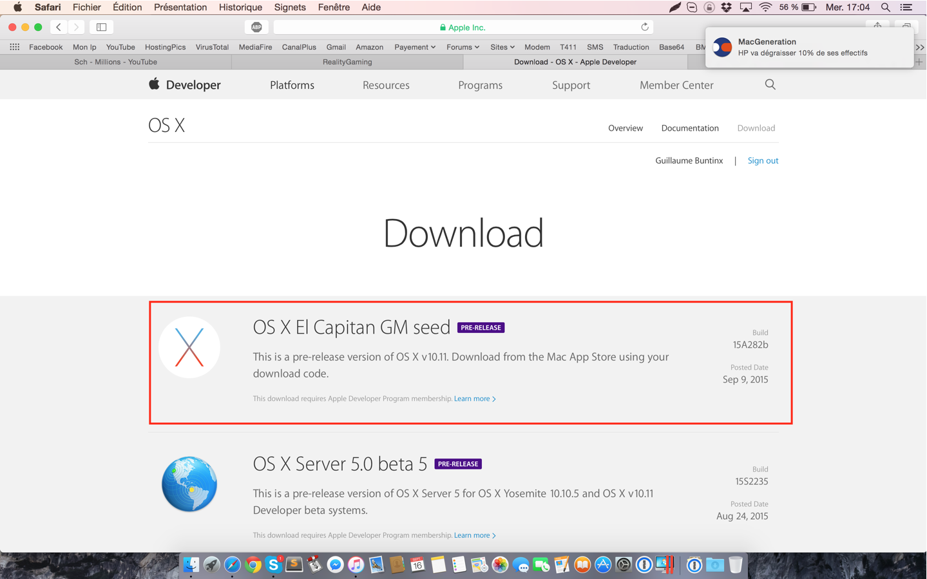Screen dimensions: 927x579
Task: Select the Download - OS X tab
Action: tap(575, 62)
